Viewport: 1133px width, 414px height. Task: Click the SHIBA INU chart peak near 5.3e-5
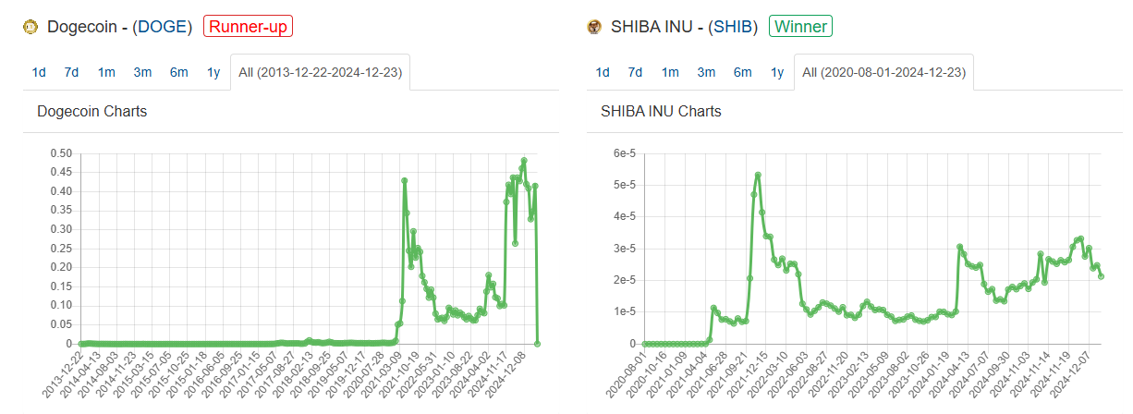tap(758, 175)
